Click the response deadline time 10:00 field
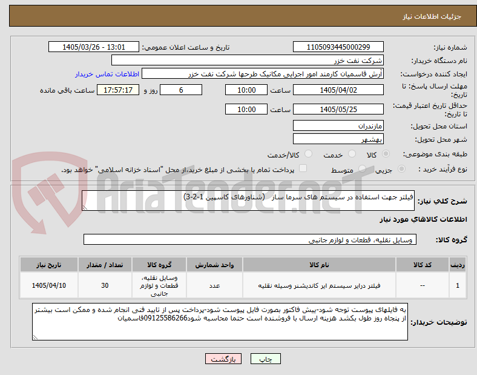The height and width of the screenshot is (375, 477). [x=246, y=90]
